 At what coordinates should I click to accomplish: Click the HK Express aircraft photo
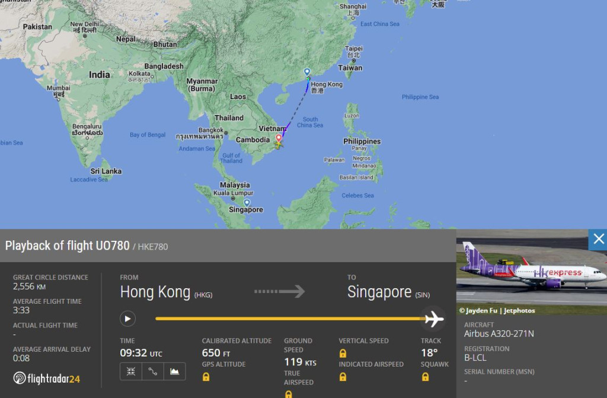tap(532, 271)
